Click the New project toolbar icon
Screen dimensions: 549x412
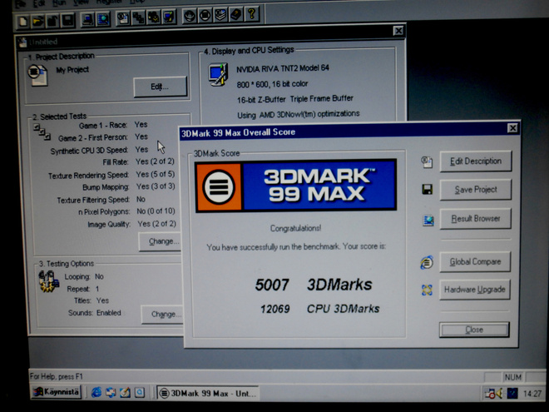(x=22, y=21)
